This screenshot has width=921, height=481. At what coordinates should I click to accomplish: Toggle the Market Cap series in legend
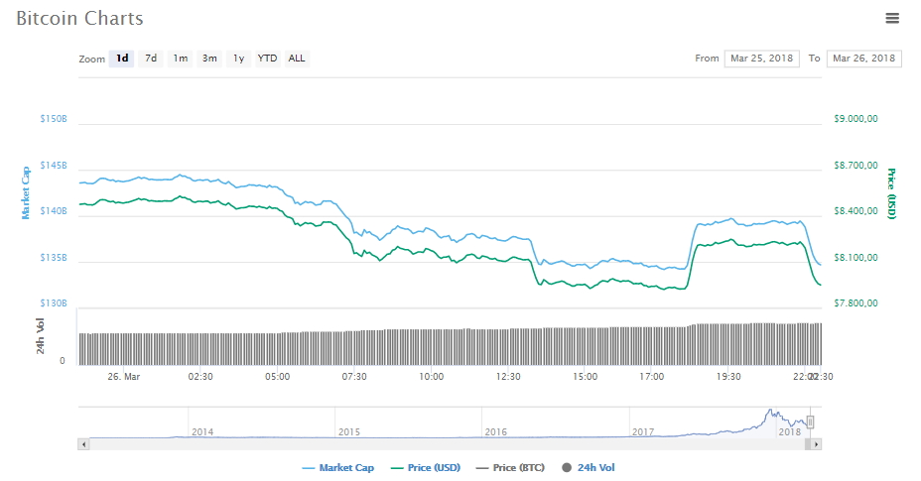338,467
